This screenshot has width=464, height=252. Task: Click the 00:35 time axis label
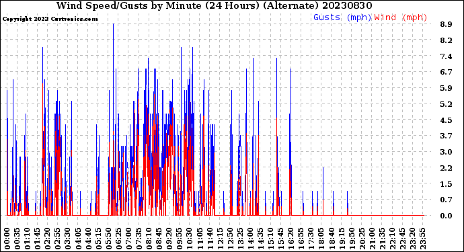pyautogui.click(x=17, y=239)
